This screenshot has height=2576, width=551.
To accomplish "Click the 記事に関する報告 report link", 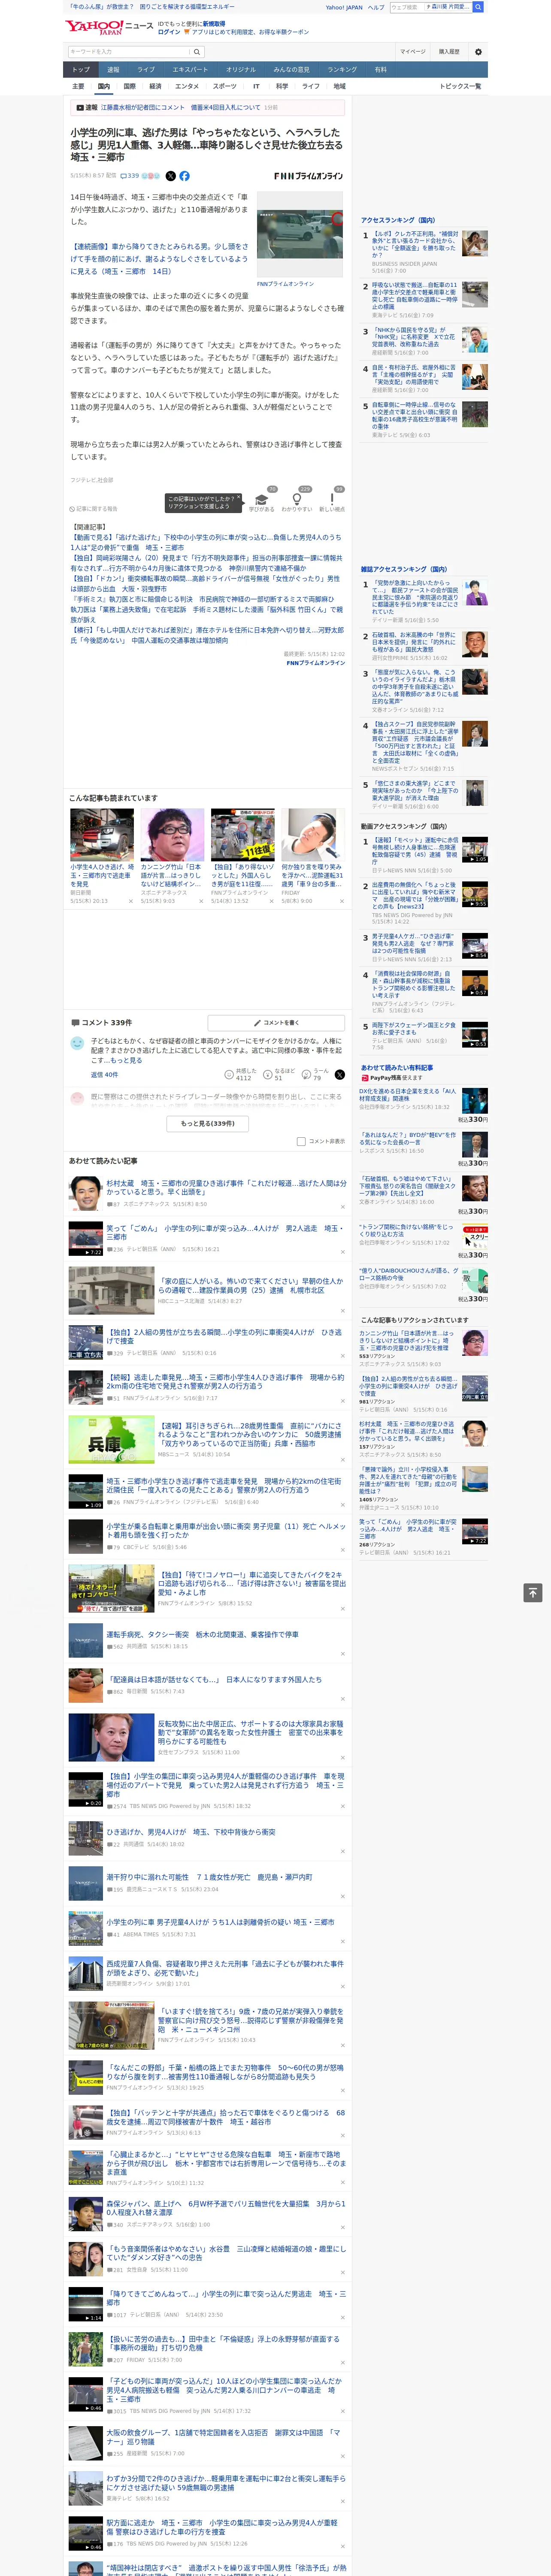I will pyautogui.click(x=93, y=509).
